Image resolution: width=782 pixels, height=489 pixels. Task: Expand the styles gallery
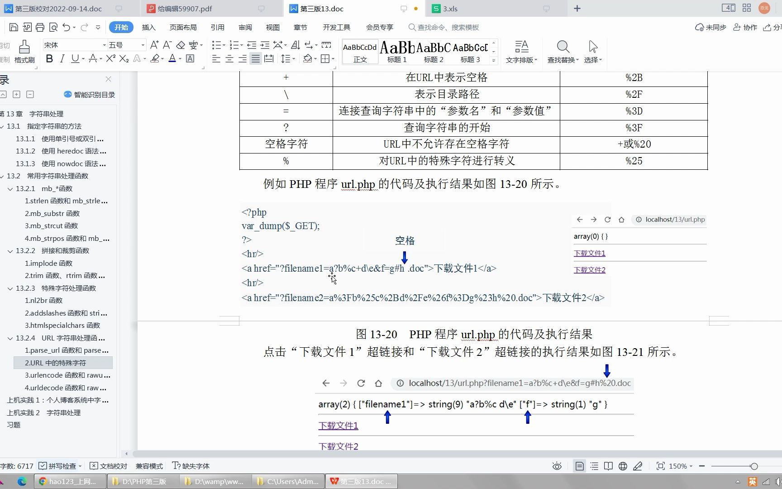tap(494, 60)
